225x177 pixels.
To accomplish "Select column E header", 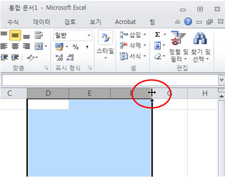I will click(x=89, y=93).
